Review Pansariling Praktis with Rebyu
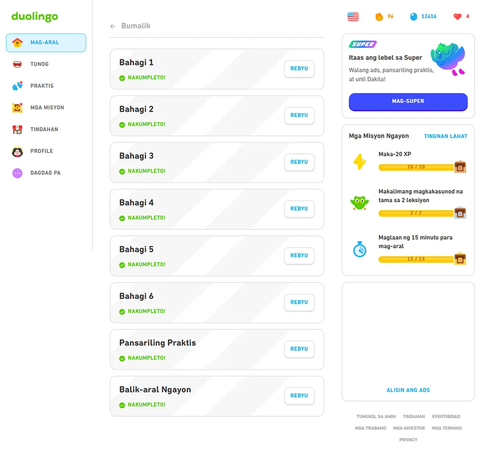This screenshot has height=458, width=492. tap(299, 349)
